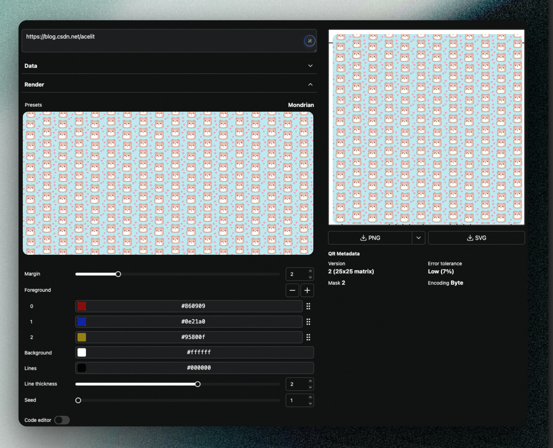Image resolution: width=553 pixels, height=448 pixels.
Task: Edit the #860909 hex value
Action: tap(193, 306)
